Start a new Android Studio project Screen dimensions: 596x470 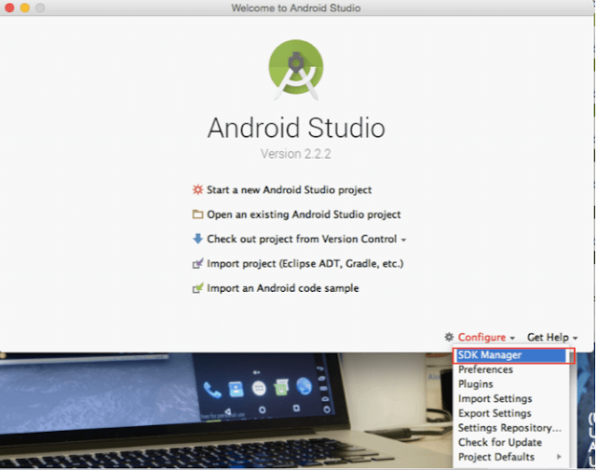[x=289, y=189]
